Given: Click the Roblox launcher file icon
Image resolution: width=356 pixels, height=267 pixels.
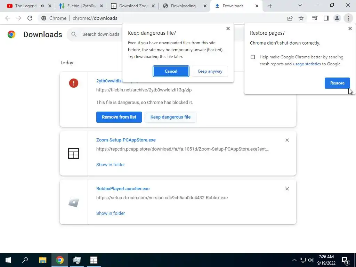Looking at the screenshot, I should tap(74, 202).
